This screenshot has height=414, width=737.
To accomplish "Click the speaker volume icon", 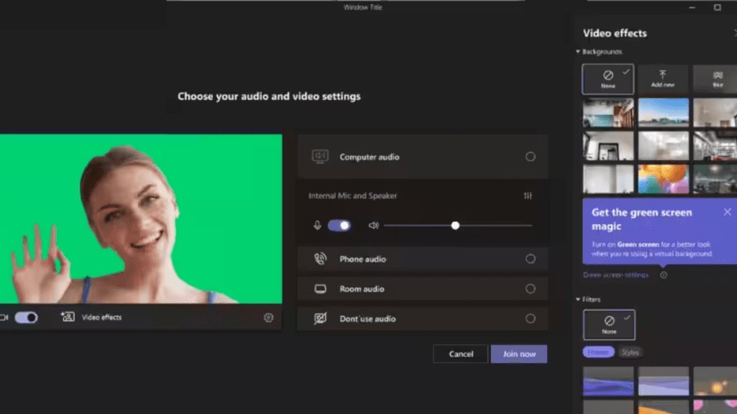I will [374, 226].
